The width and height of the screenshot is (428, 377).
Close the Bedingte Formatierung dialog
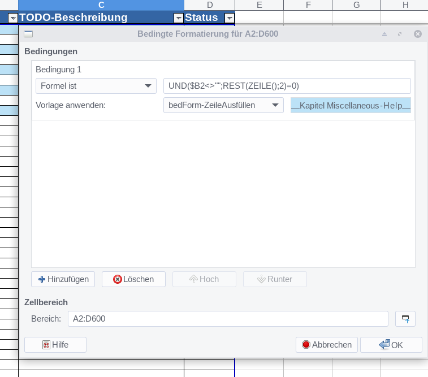(x=418, y=34)
